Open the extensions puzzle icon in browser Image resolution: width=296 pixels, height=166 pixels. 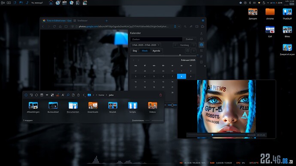(202, 27)
